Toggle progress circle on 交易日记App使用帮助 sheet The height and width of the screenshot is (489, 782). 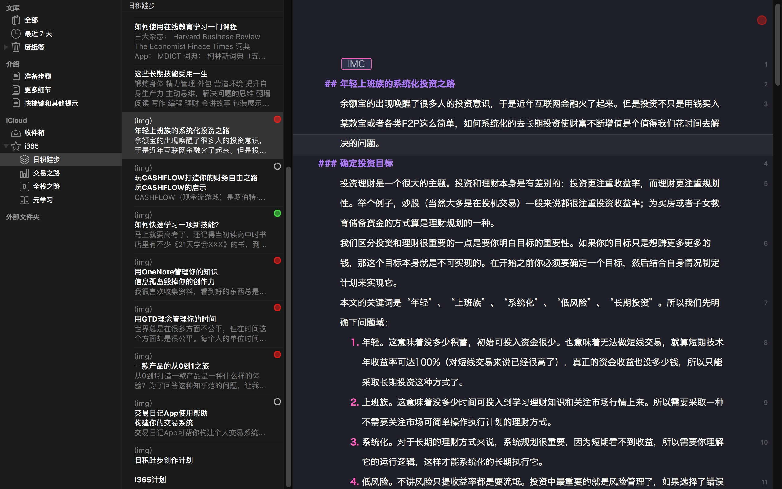tap(277, 402)
